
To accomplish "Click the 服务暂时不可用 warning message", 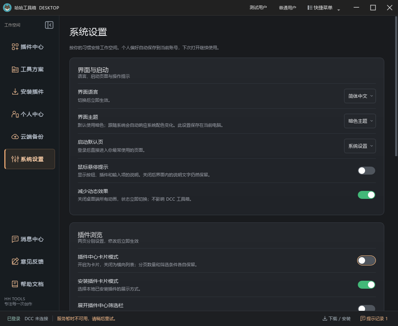I will [86, 318].
